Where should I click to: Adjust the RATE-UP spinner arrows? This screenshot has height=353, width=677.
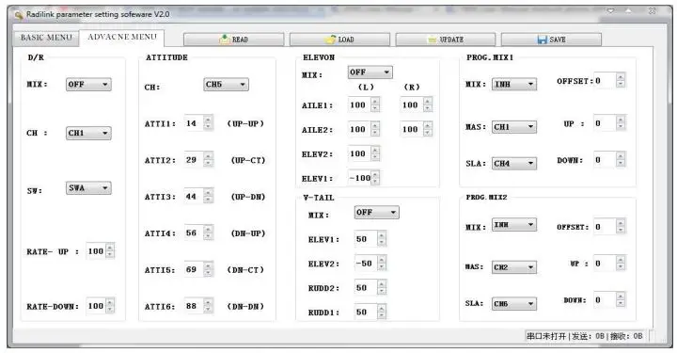[x=110, y=251]
